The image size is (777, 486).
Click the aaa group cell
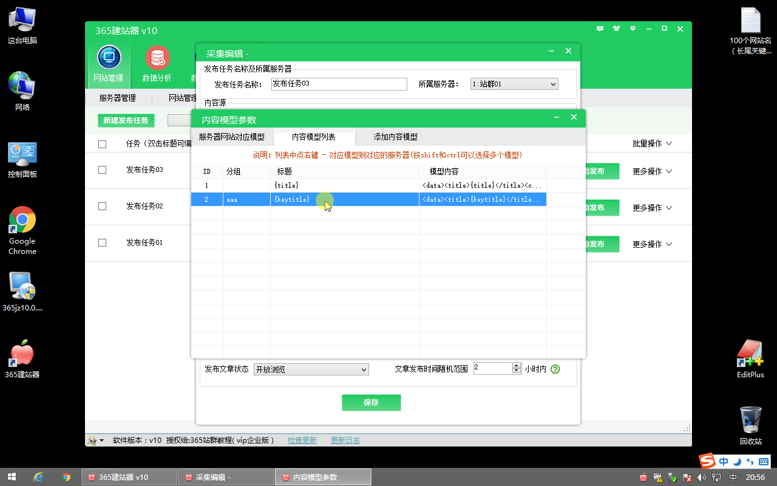tap(246, 199)
